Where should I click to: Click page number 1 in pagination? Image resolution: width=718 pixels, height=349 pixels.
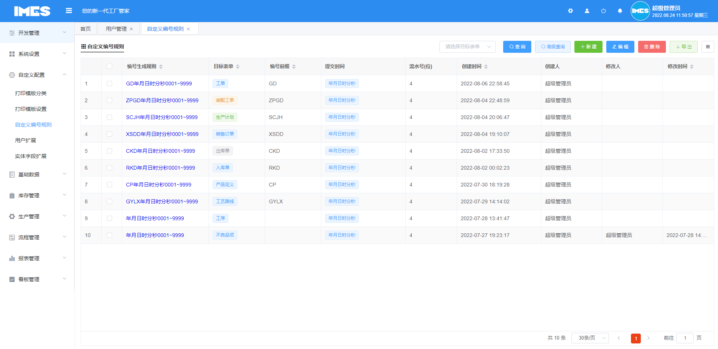coord(636,339)
